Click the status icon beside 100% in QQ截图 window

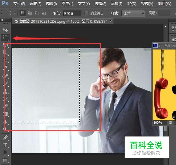(170, 123)
